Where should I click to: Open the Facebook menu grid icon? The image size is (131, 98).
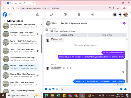click(114, 15)
